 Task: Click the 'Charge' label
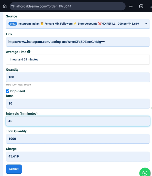click(11, 149)
